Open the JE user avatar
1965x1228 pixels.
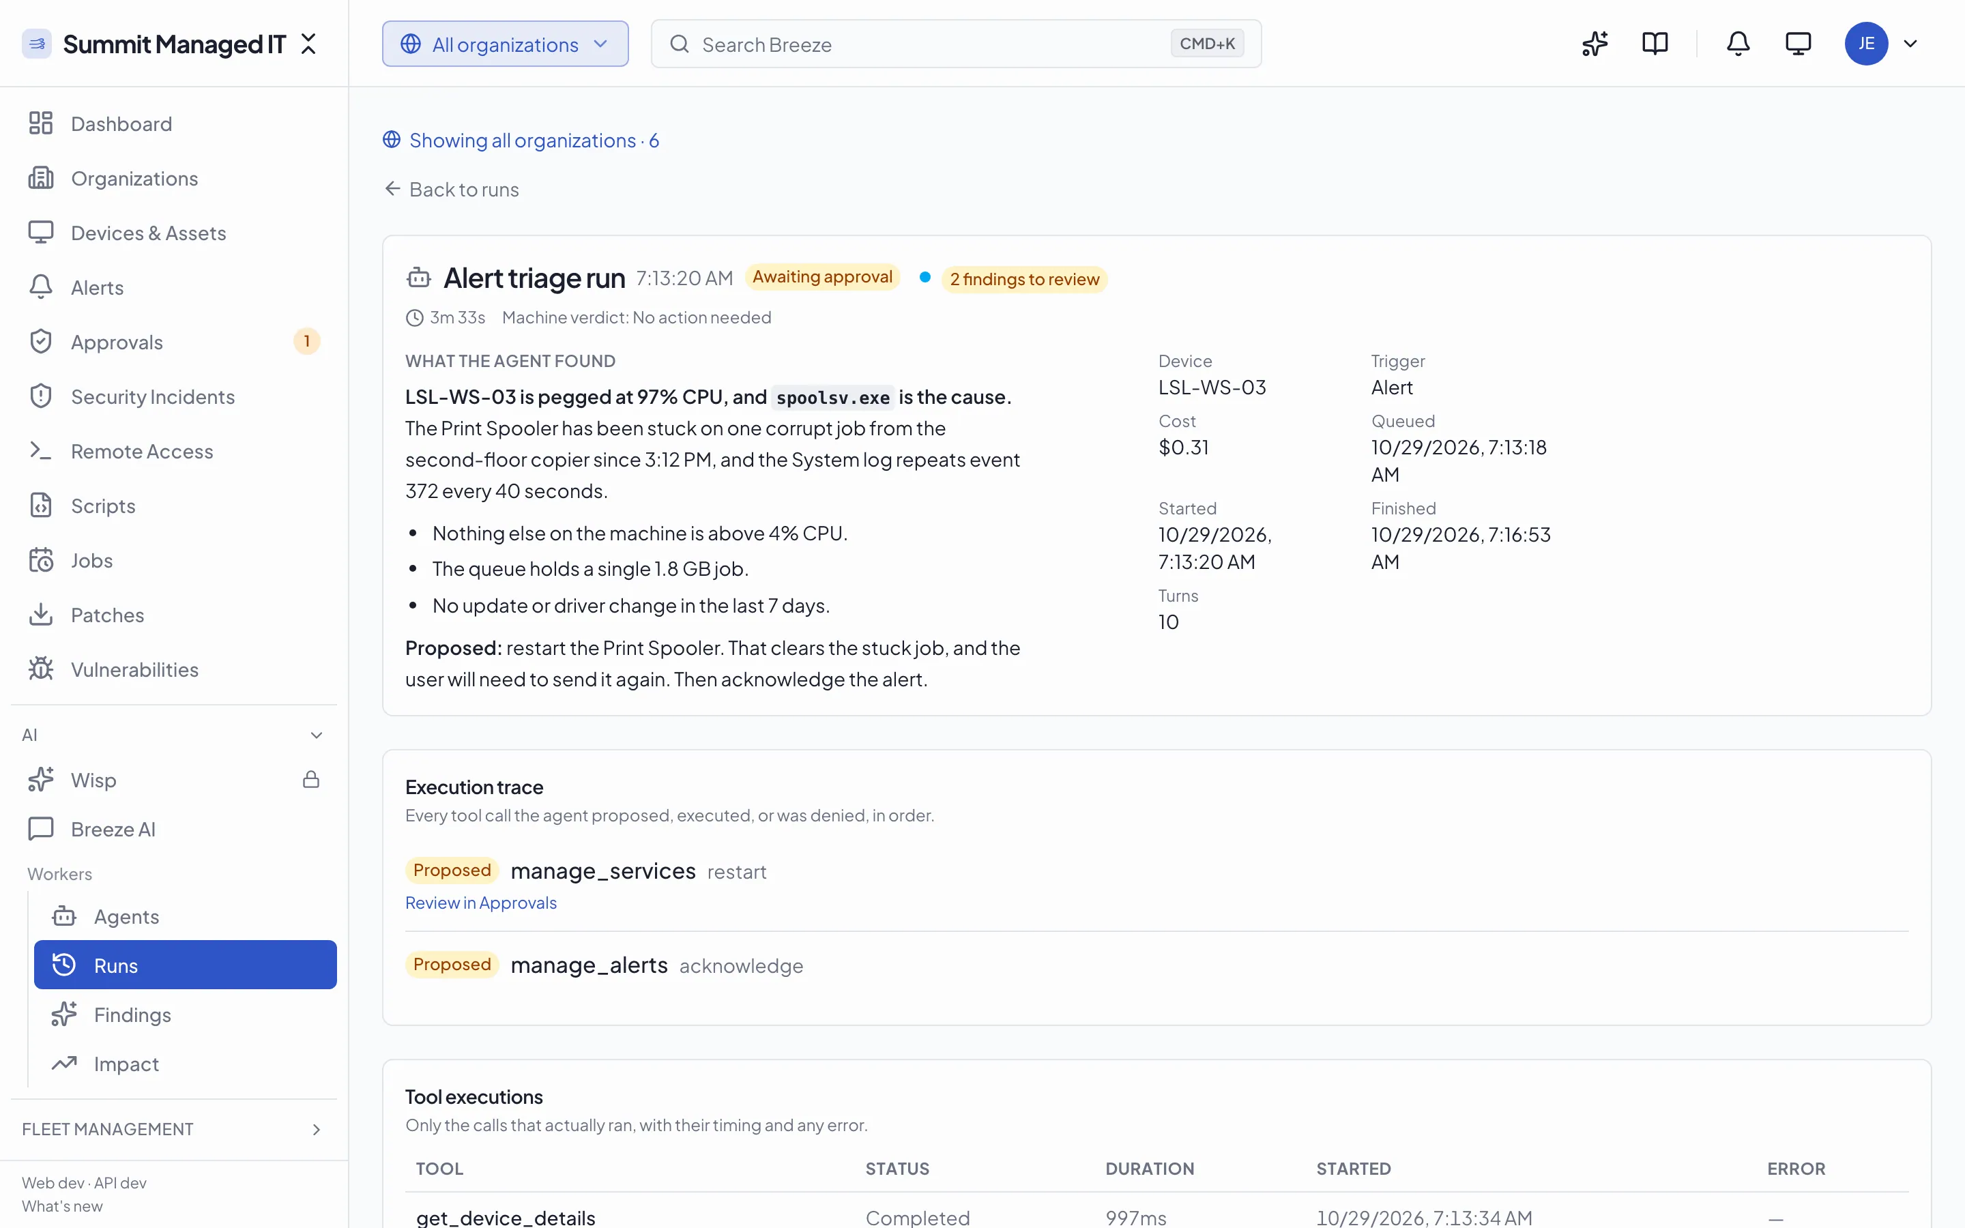(1866, 44)
